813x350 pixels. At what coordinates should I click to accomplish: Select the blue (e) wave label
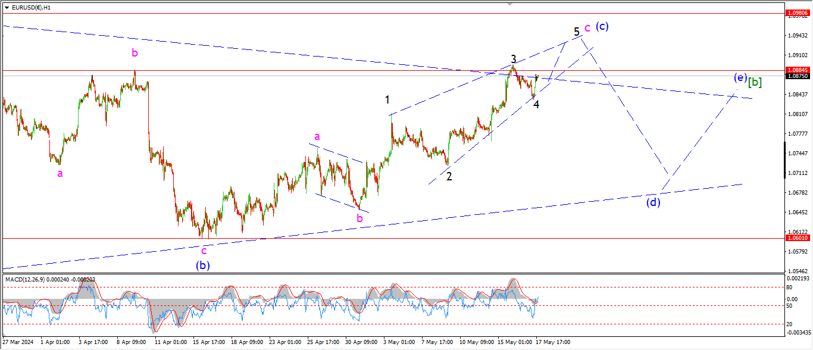[740, 77]
